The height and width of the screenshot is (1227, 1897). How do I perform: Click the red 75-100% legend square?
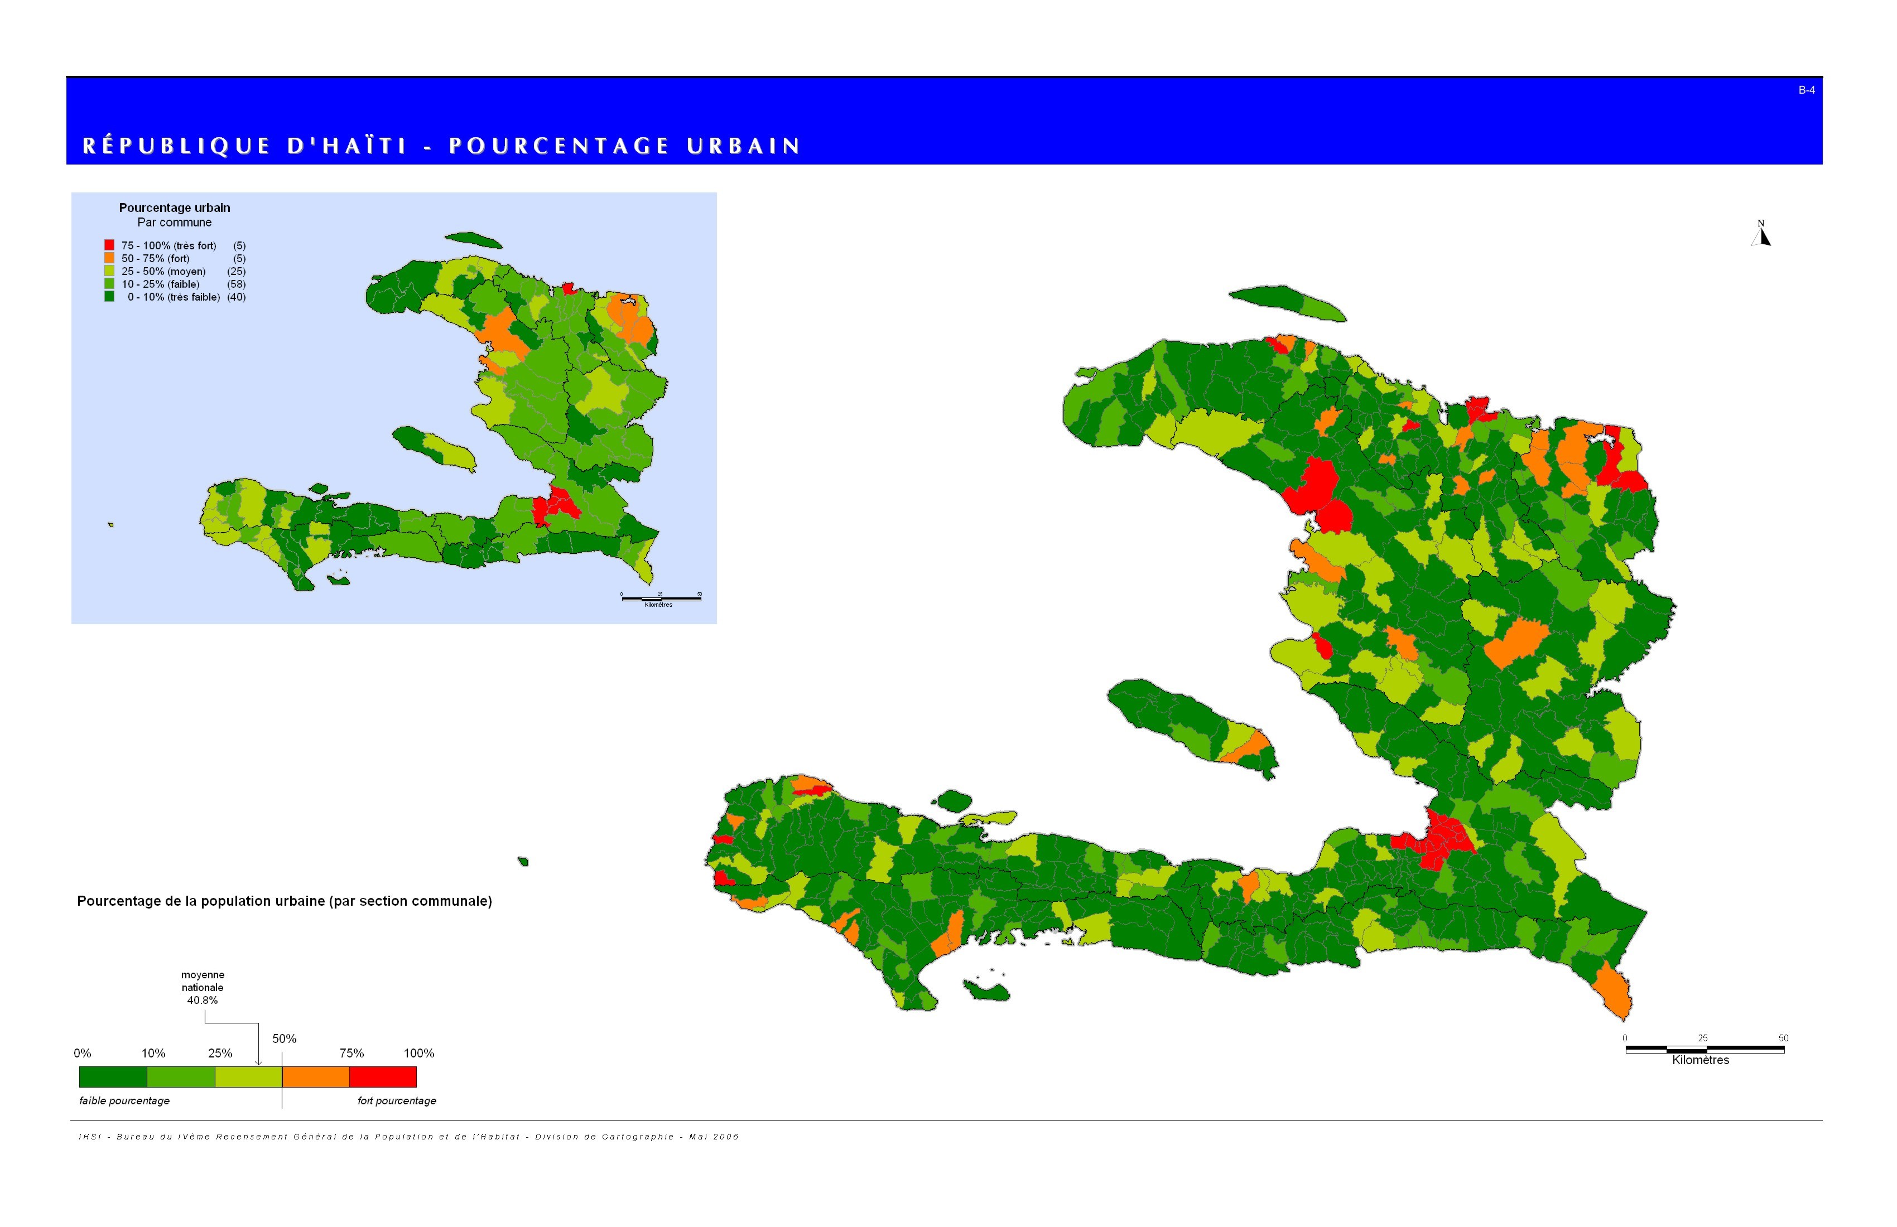[109, 245]
